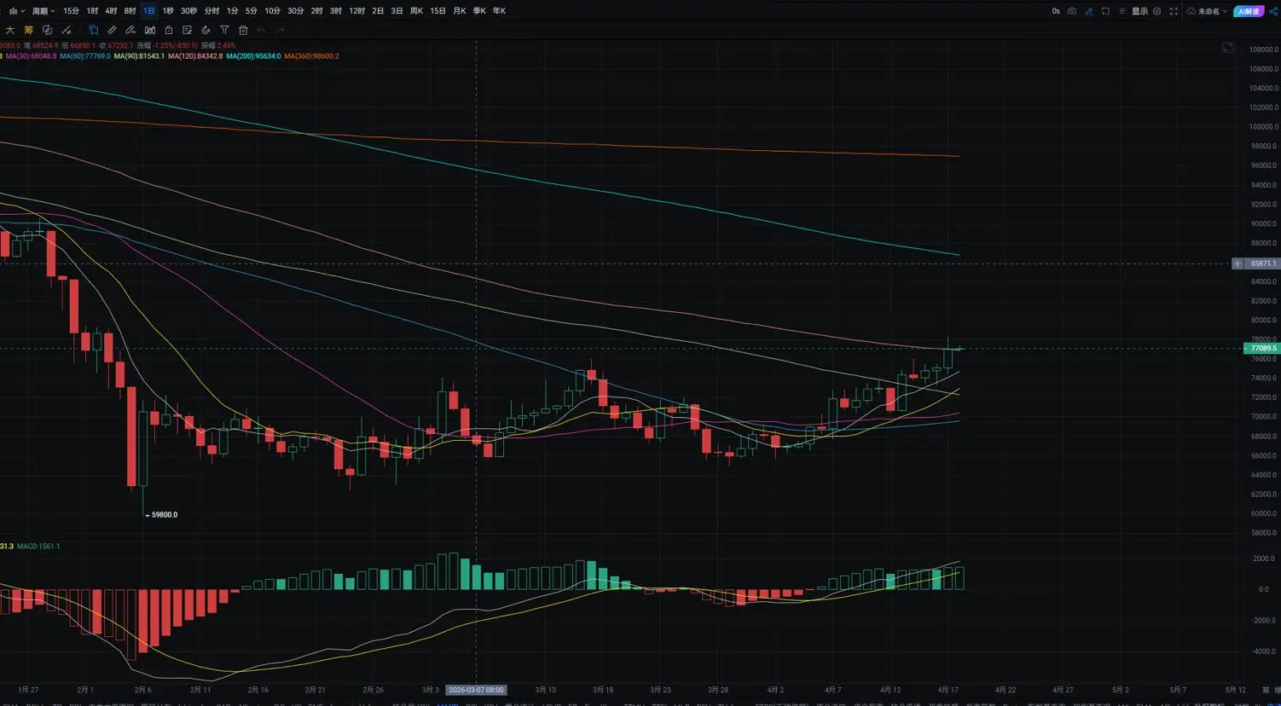Click the lock drawings icon
Viewport: 1281px width, 706px height.
pyautogui.click(x=168, y=30)
